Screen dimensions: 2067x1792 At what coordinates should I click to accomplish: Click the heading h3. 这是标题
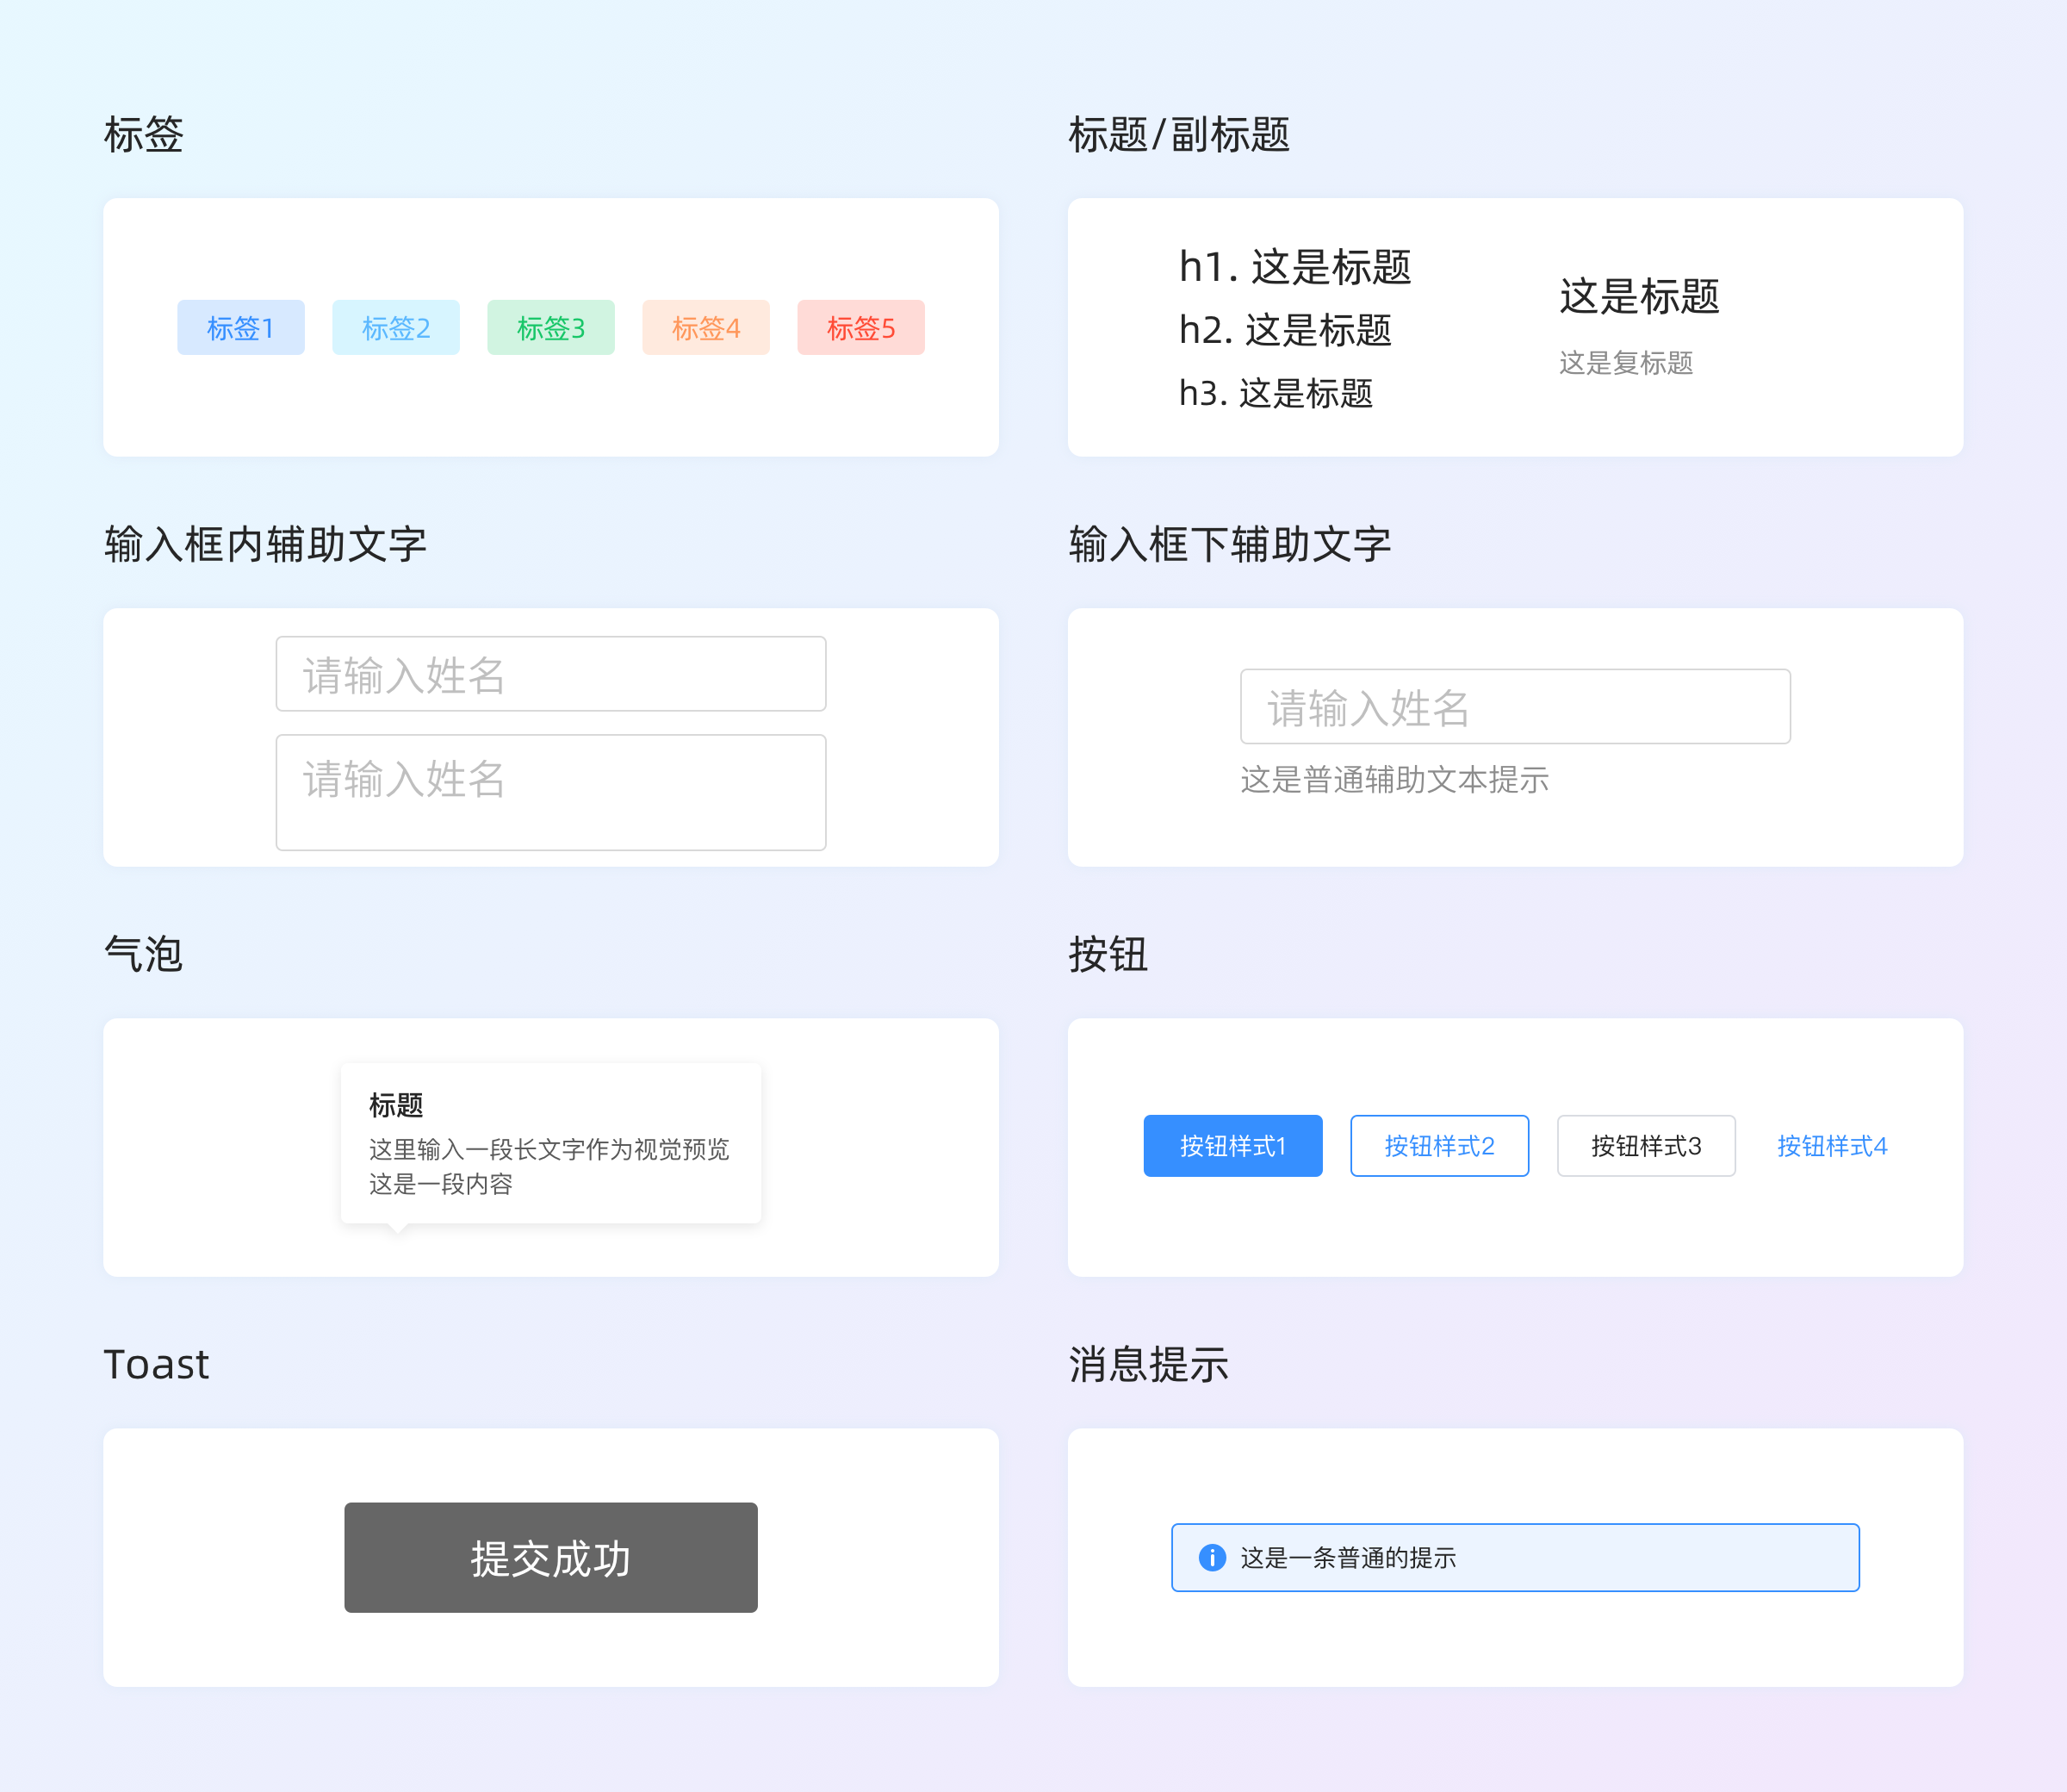[1276, 393]
